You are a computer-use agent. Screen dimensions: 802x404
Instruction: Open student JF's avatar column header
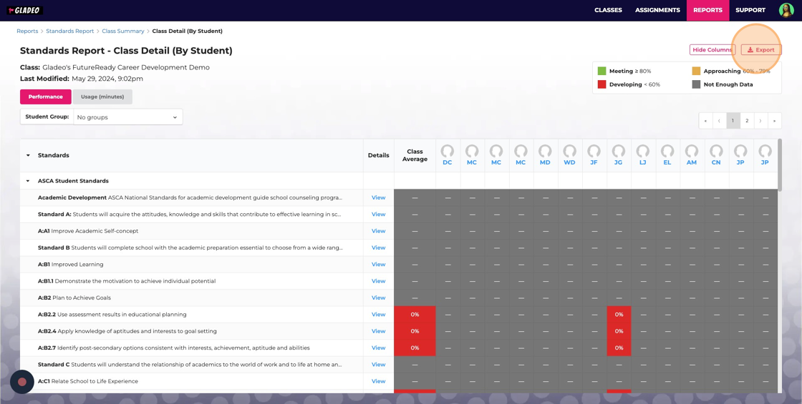594,155
